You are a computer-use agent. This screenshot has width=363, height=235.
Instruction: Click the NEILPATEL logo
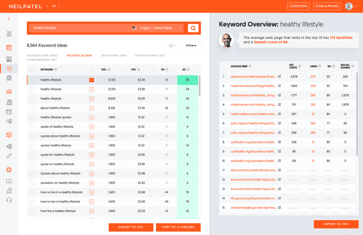(x=26, y=6)
